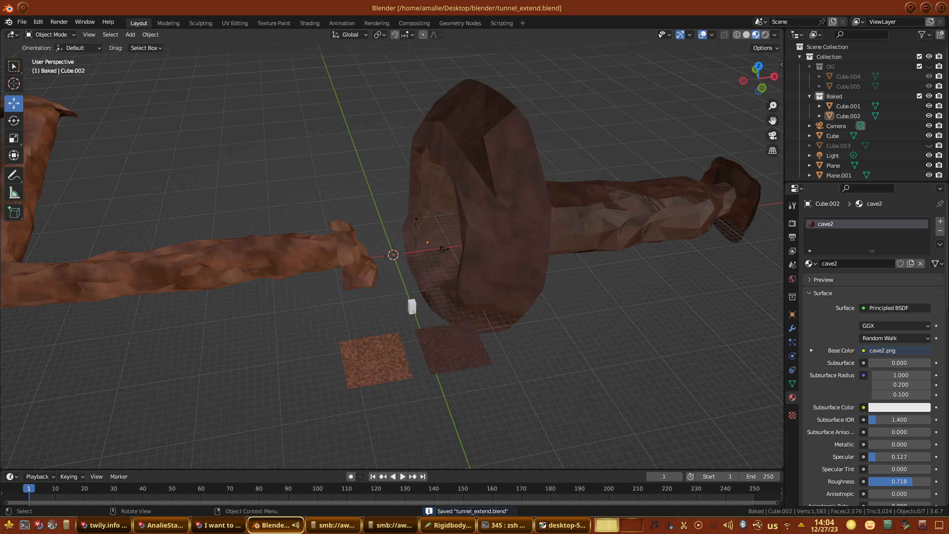This screenshot has height=534, width=949.
Task: Hide Cube.001 with its eye icon
Action: coord(929,106)
